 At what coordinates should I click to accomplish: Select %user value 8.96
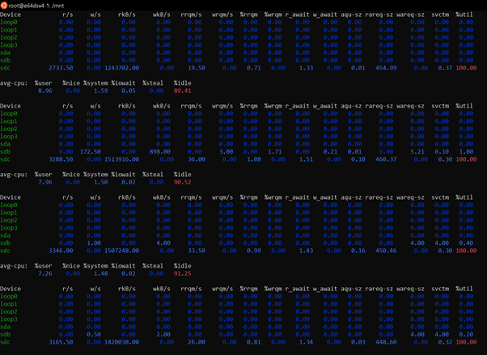[45, 91]
